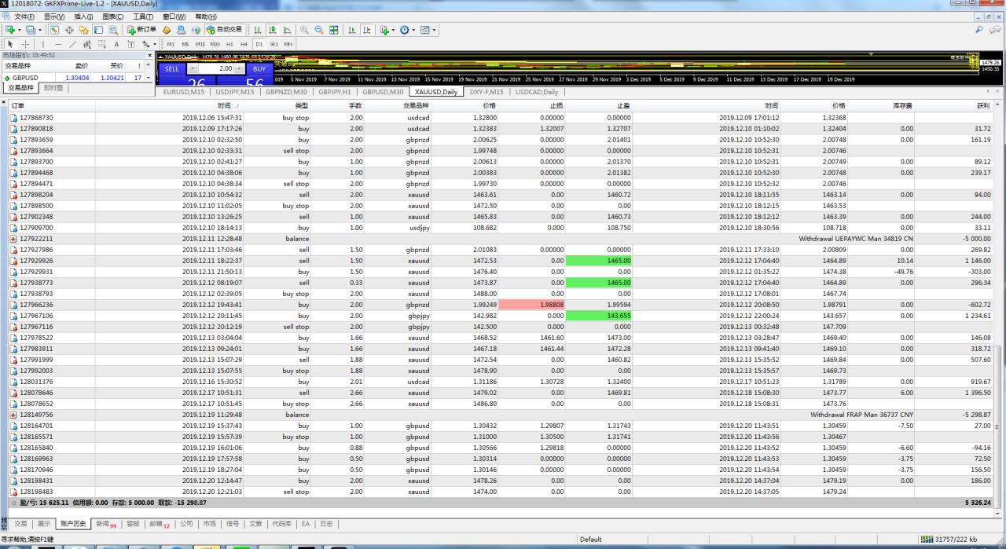Open the 工具 menu
The image size is (1006, 549).
click(143, 16)
